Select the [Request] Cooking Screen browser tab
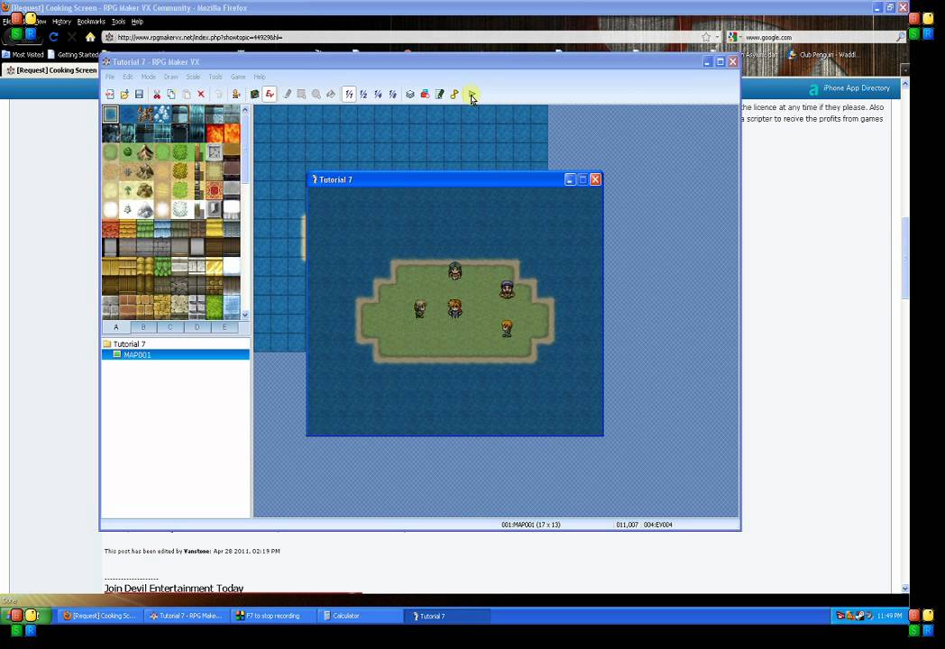 click(x=51, y=70)
